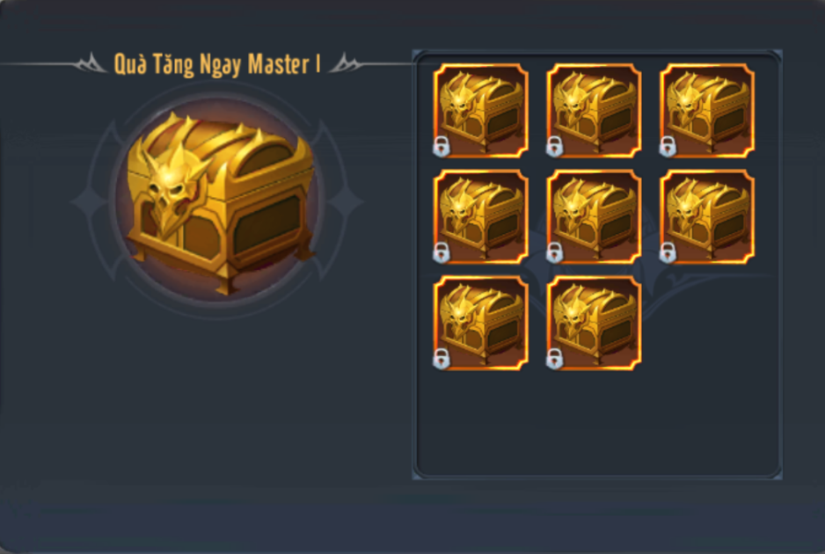Click lock badge on right top-row chest
Screen dimensions: 825x554
tap(668, 147)
